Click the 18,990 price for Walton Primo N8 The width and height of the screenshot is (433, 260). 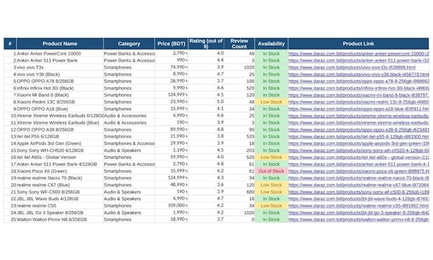pos(171,220)
